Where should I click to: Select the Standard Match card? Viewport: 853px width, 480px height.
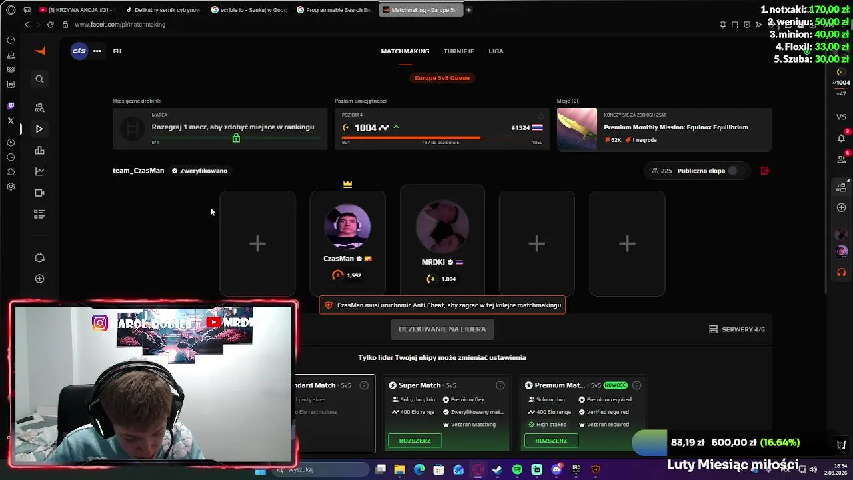[x=336, y=413]
